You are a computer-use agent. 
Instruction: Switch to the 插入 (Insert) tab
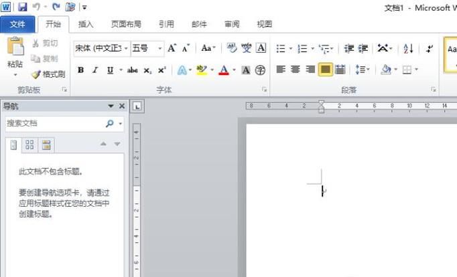tap(86, 24)
